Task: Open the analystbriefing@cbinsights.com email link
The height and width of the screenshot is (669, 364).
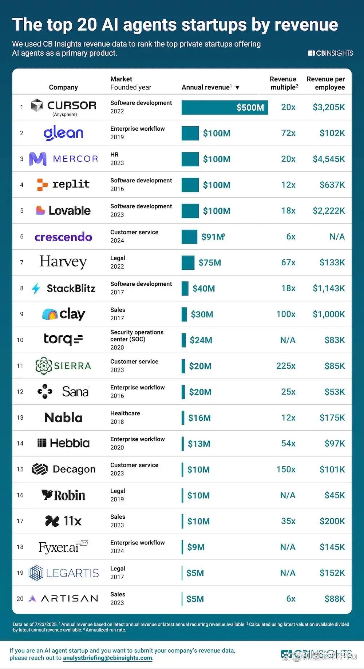Action: pos(107,658)
